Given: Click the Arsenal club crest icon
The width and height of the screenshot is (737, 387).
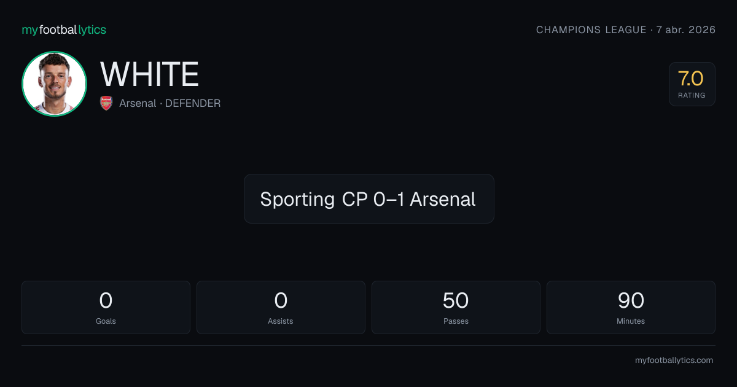Looking at the screenshot, I should [x=106, y=103].
